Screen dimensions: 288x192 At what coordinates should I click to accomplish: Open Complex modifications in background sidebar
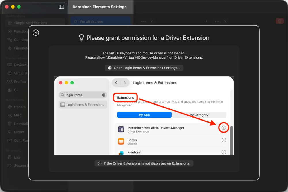(18, 40)
